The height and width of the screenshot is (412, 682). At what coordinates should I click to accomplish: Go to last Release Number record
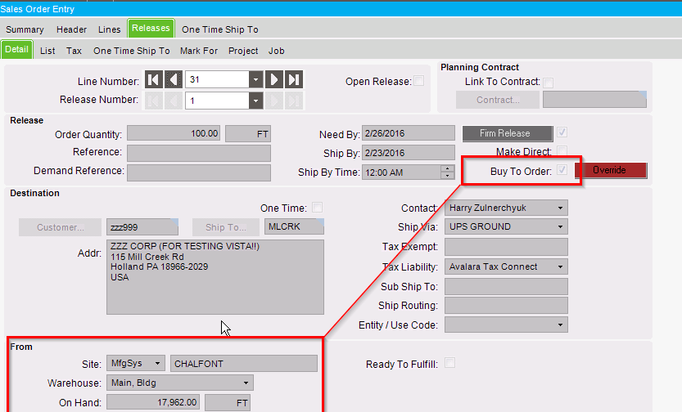(x=294, y=101)
